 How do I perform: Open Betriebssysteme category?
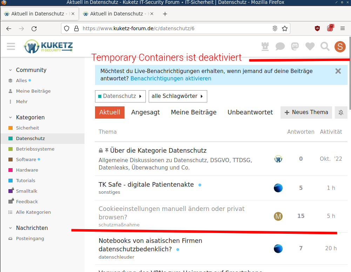coord(42,149)
